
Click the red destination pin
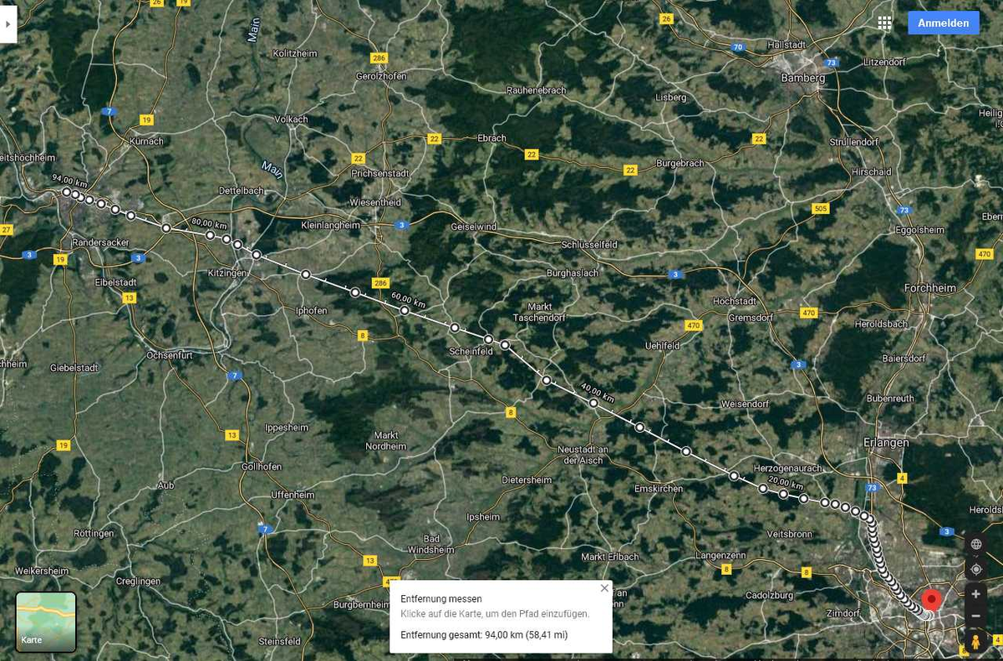click(929, 600)
